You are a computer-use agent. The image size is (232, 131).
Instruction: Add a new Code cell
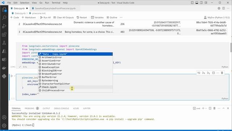point(14,17)
